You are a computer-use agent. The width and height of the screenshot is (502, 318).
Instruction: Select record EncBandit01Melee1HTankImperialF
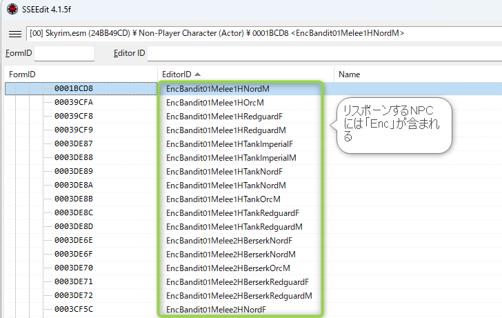pos(230,144)
